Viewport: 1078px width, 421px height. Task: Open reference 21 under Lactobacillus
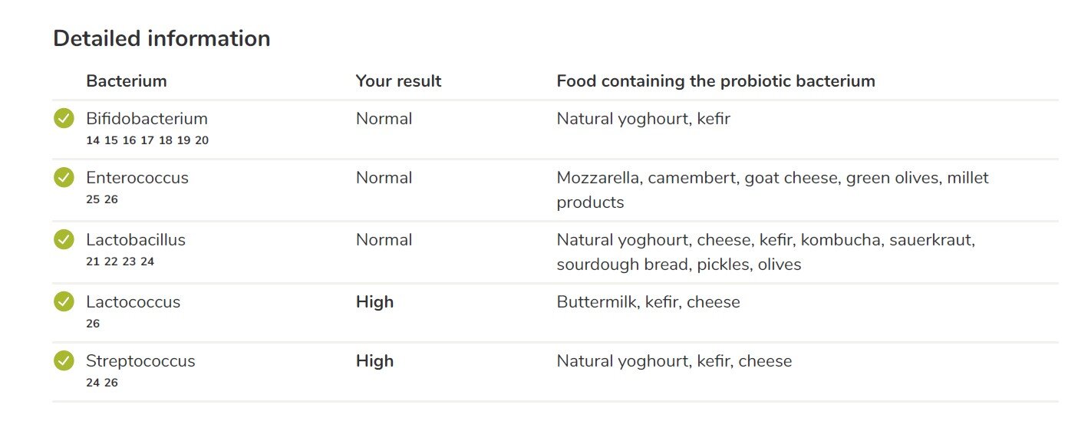[93, 261]
